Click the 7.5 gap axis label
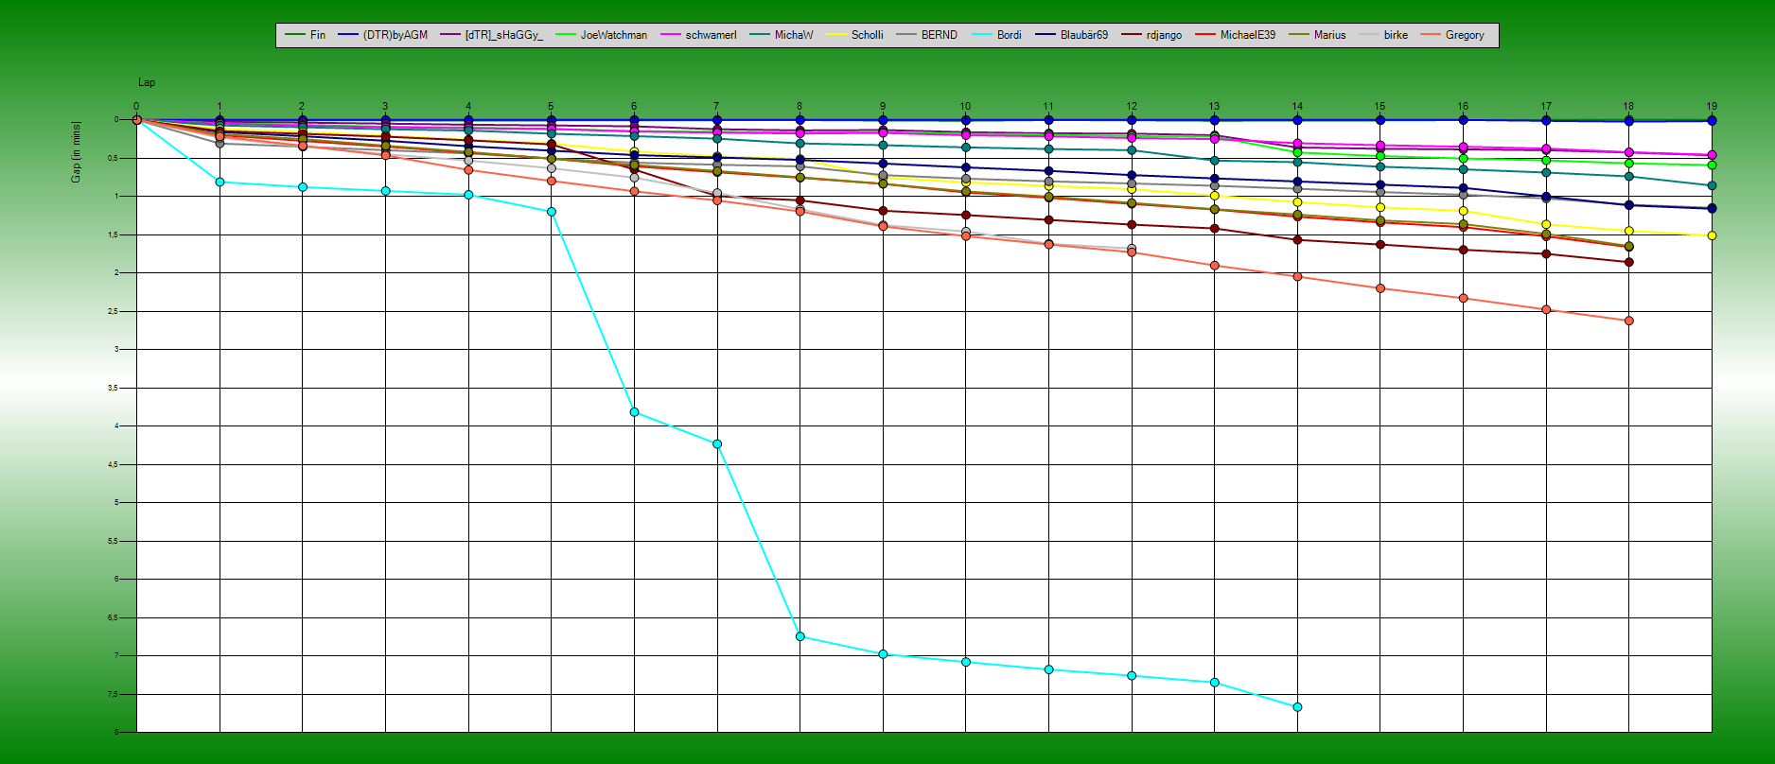The width and height of the screenshot is (1775, 764). coord(113,695)
